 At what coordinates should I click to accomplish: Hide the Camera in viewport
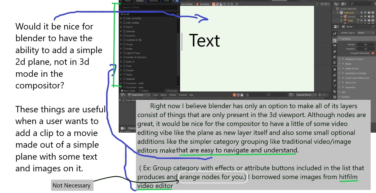tap(361, 17)
